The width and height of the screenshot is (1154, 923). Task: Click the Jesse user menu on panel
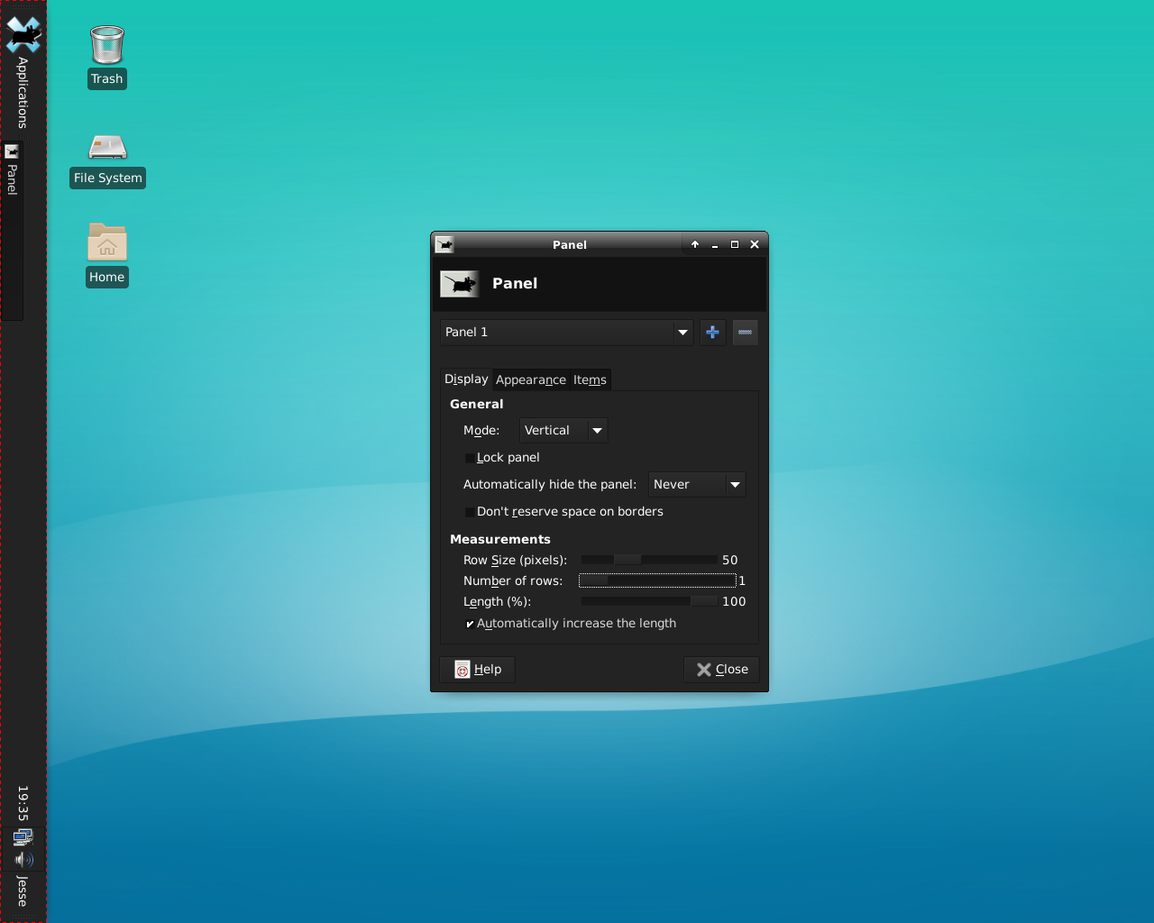23,891
